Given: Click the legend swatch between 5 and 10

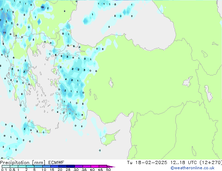Looking at the screenshot, I should click(38, 166).
